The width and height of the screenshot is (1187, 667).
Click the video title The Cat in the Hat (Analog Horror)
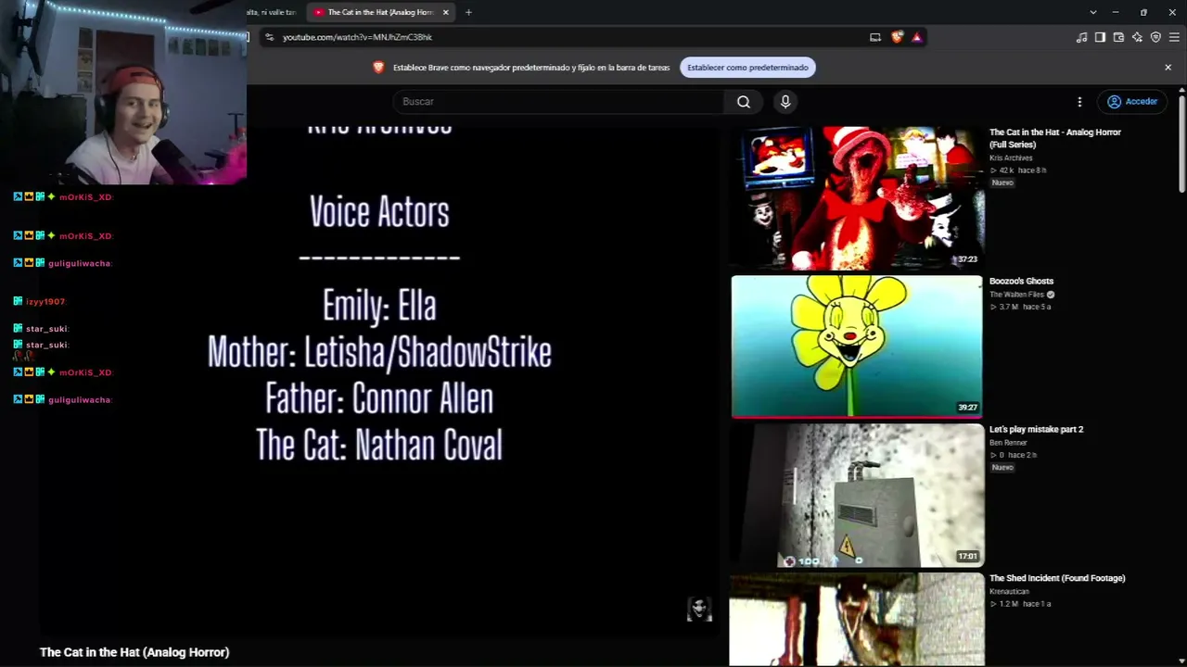(134, 652)
